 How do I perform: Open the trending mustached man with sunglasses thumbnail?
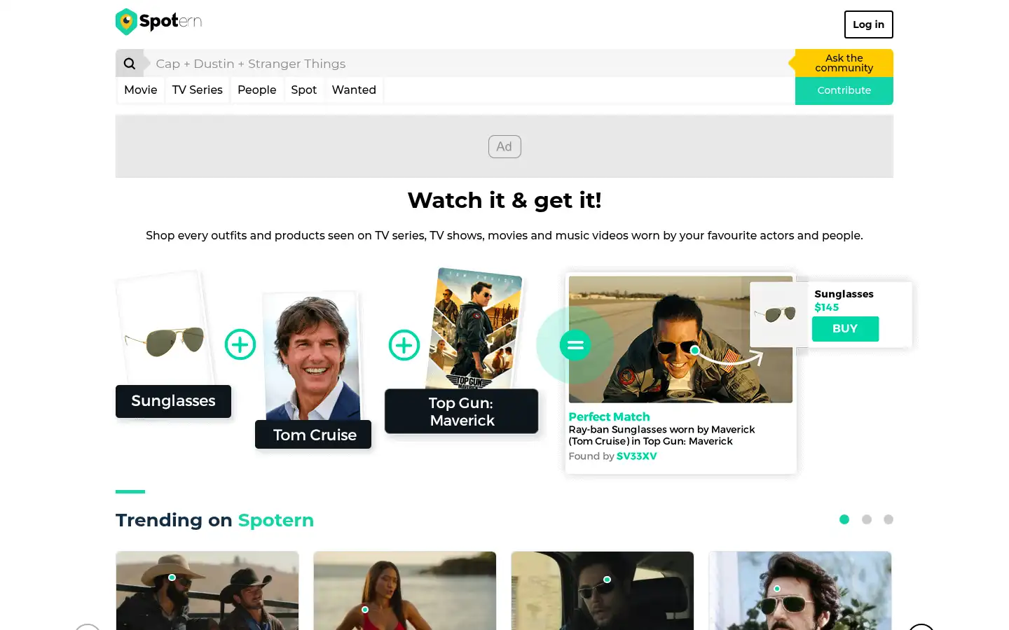(x=800, y=591)
